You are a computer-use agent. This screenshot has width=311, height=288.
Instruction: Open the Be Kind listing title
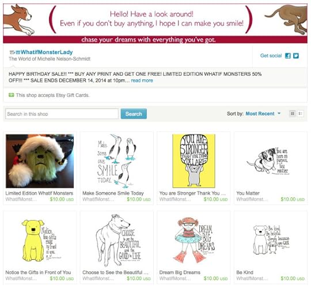(245, 272)
